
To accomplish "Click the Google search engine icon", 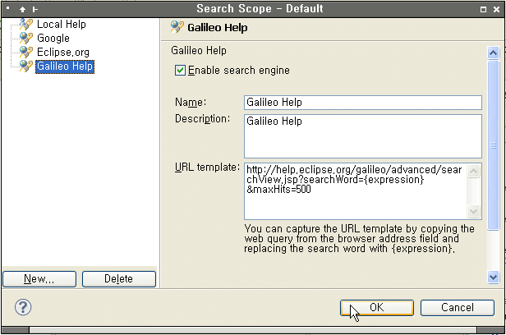I will coord(25,38).
